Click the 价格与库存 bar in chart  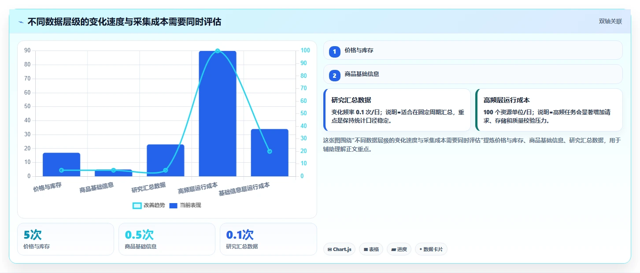61,165
